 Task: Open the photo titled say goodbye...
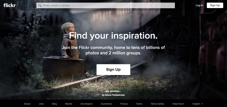[x=113, y=91]
